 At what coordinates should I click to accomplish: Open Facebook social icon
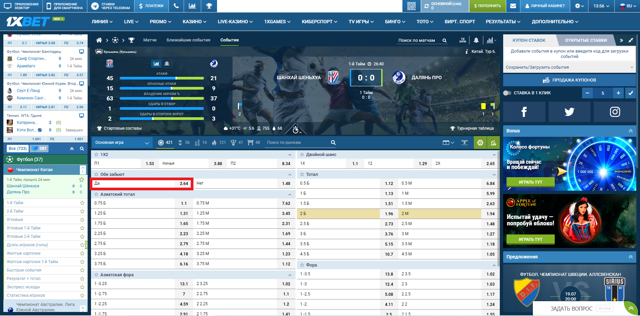pos(524,112)
